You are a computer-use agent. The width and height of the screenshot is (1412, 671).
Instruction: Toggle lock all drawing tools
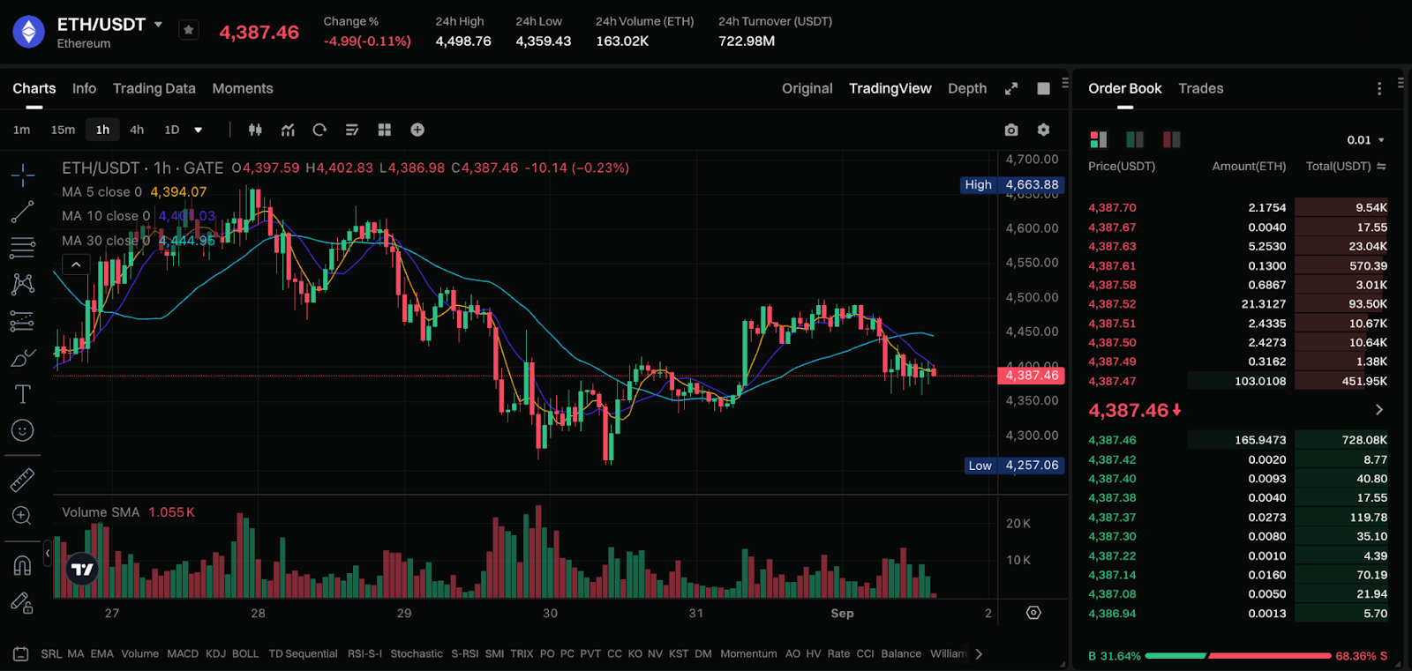point(23,602)
